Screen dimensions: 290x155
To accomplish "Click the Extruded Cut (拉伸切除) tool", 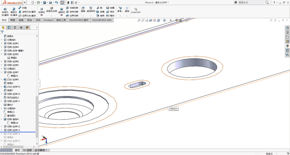I will [41, 12].
